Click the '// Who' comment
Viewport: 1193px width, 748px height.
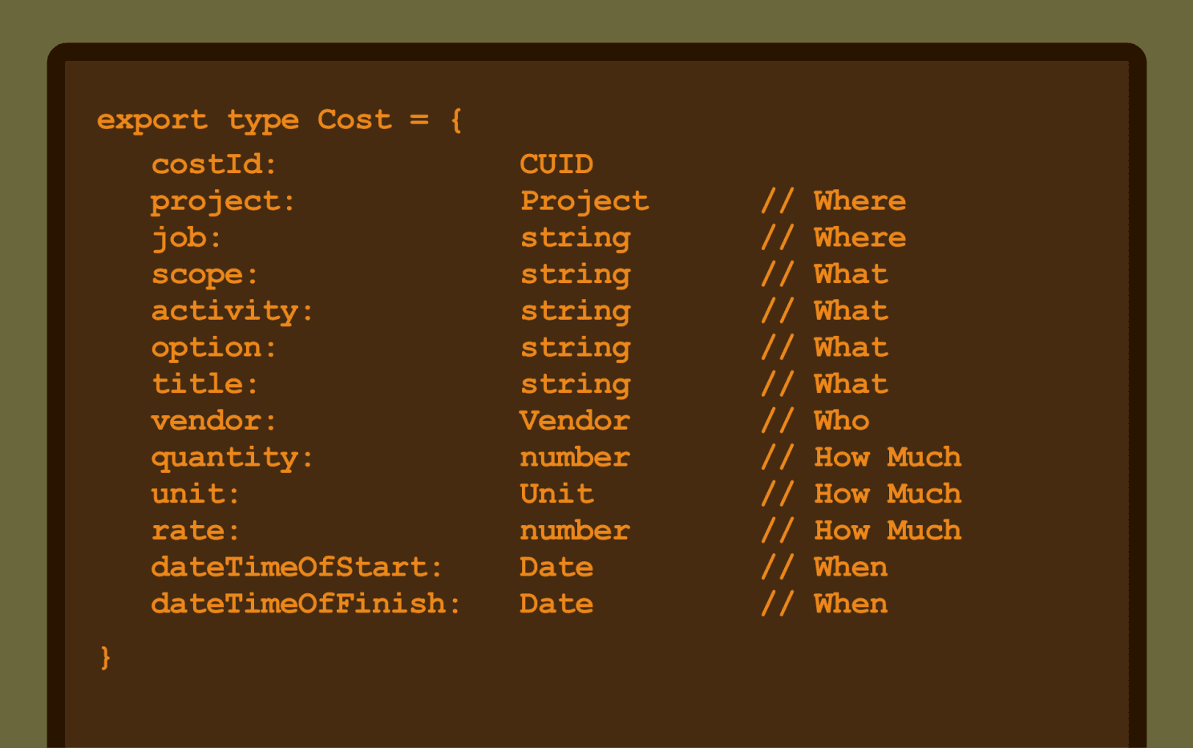coord(815,420)
